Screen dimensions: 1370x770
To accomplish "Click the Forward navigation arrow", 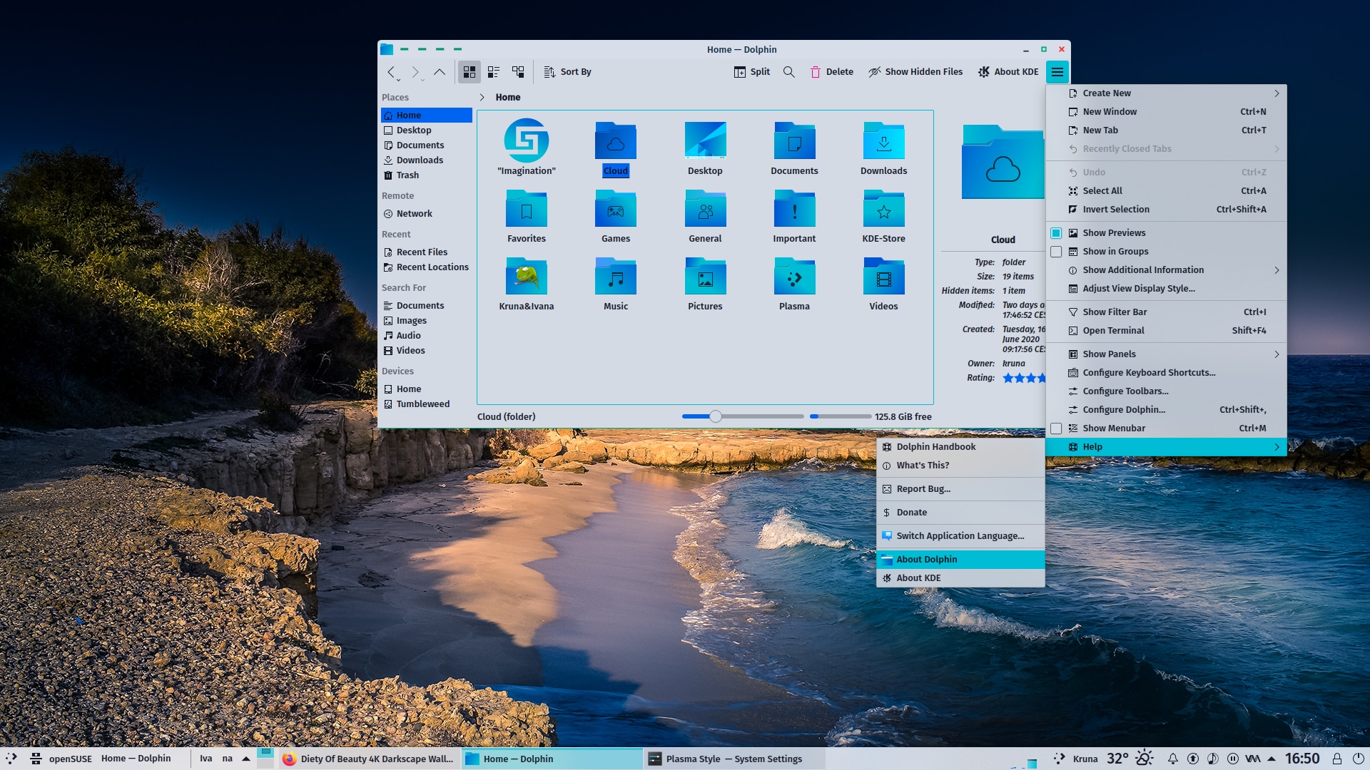I will [415, 72].
